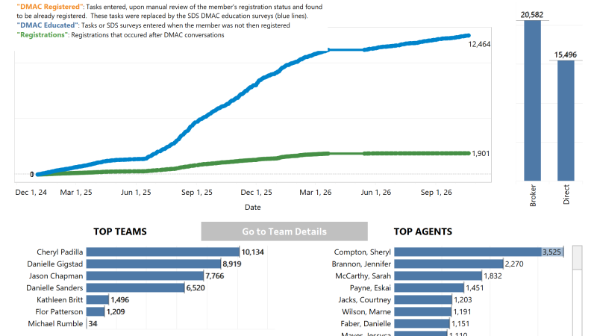Click the 3,525 value for Compton, Sheryl
Screen dimensions: 597x336
pos(551,252)
